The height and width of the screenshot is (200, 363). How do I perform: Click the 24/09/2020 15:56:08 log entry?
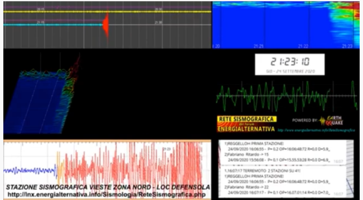pos(278,160)
